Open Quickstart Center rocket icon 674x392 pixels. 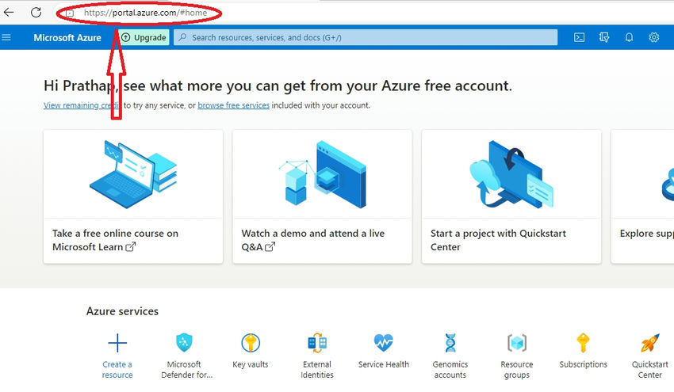pos(649,343)
